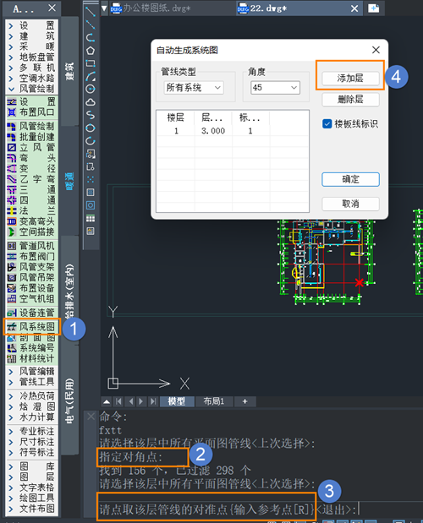Select the 法兰 flange tool
Screen dimensions: 423x523
pos(31,210)
